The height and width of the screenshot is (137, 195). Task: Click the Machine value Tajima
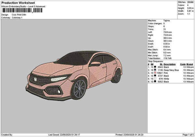pos(166,21)
